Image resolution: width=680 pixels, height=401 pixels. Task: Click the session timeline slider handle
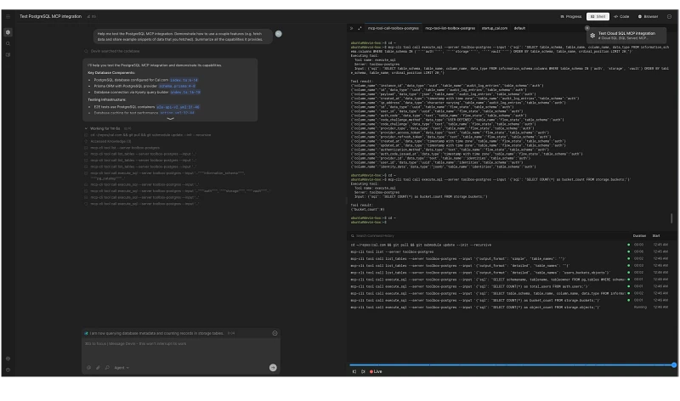point(674,365)
